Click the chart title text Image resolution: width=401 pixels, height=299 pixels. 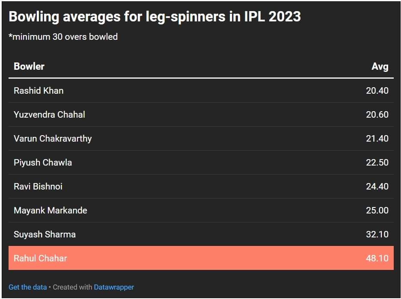tap(154, 17)
